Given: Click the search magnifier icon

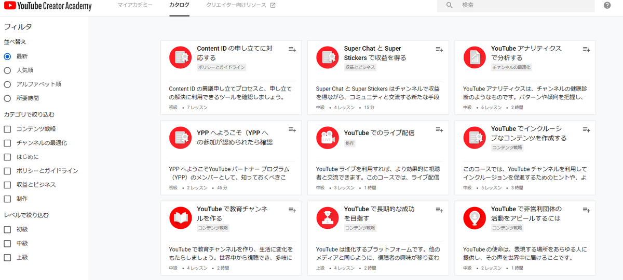Looking at the screenshot, I should pos(450,5).
